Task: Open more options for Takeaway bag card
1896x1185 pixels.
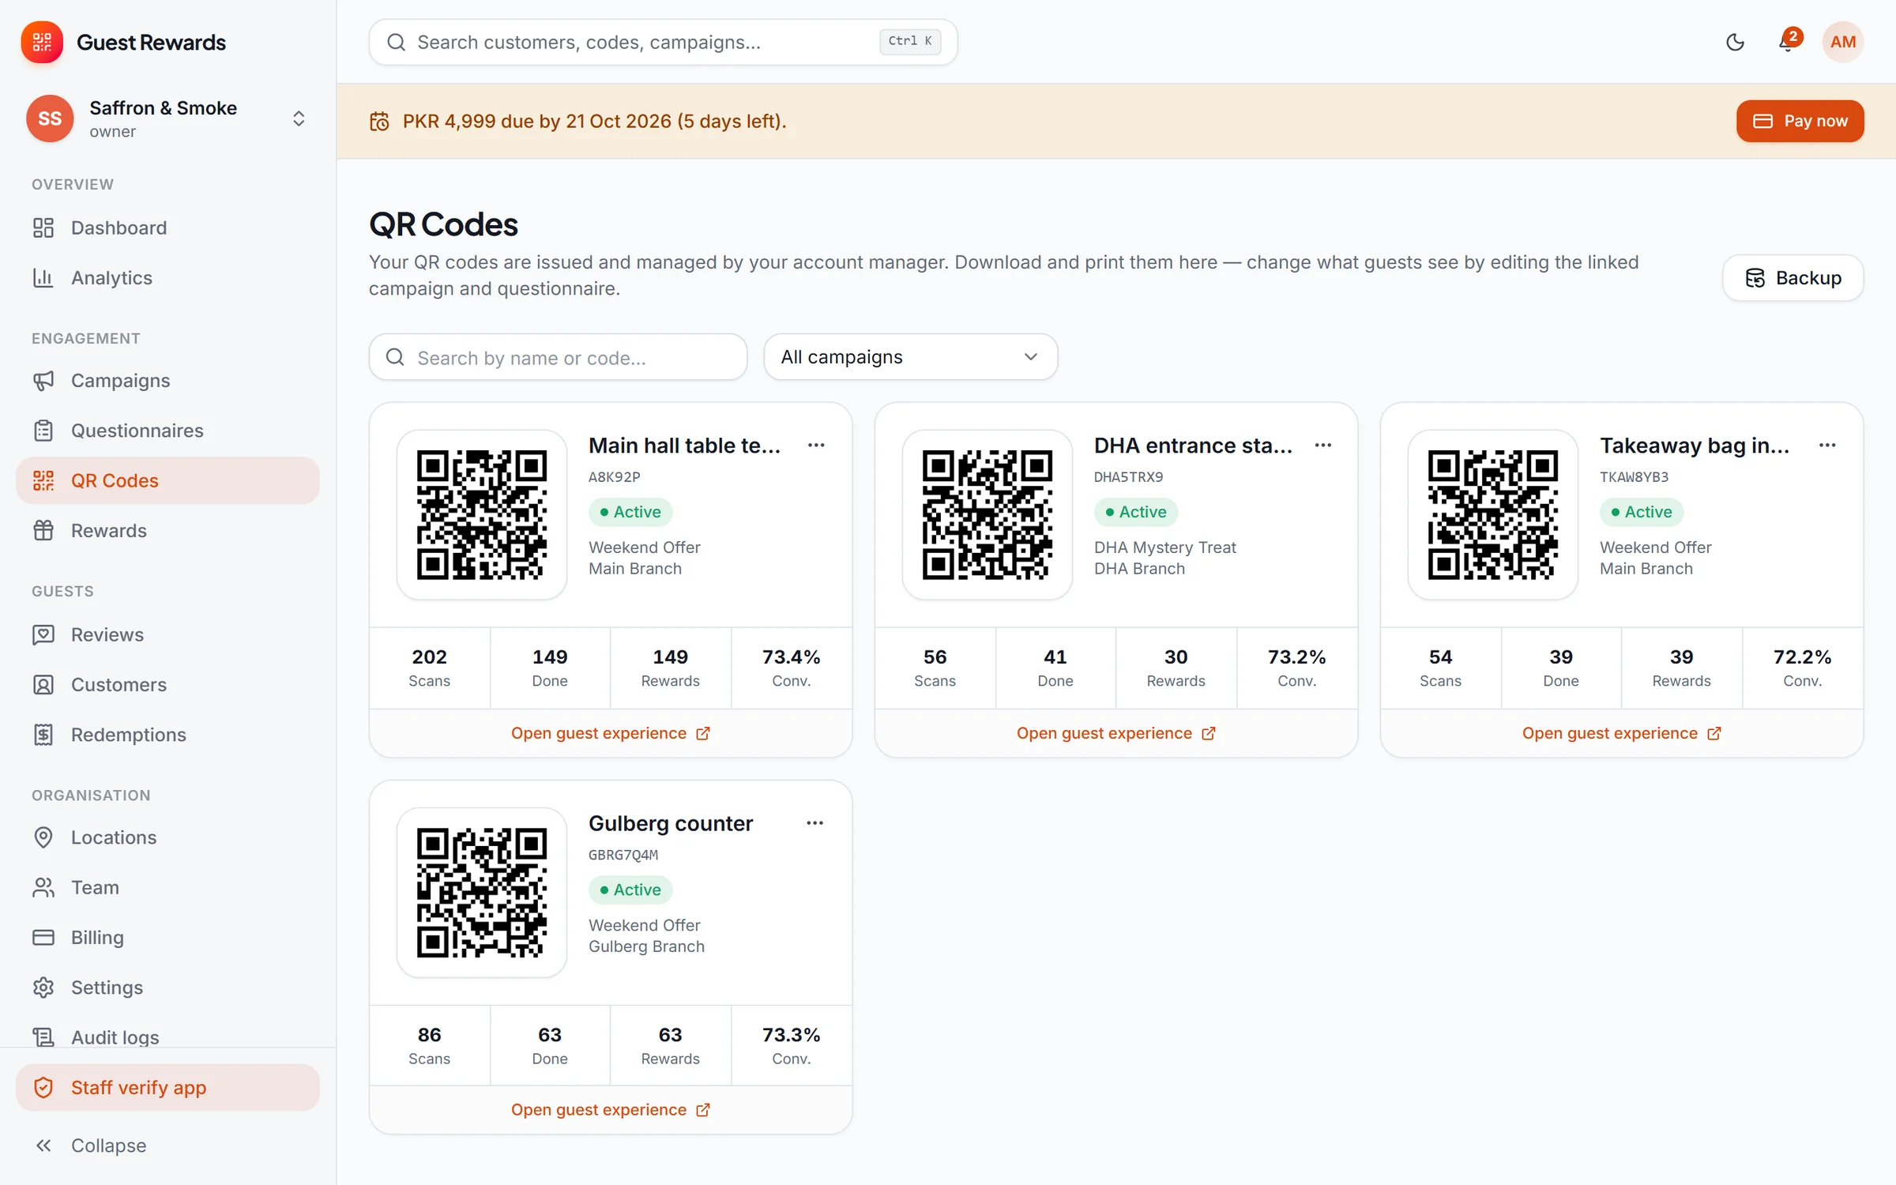Action: (x=1827, y=446)
